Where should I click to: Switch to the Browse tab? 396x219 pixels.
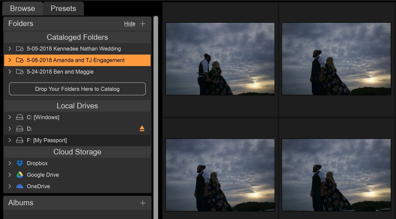(x=22, y=8)
